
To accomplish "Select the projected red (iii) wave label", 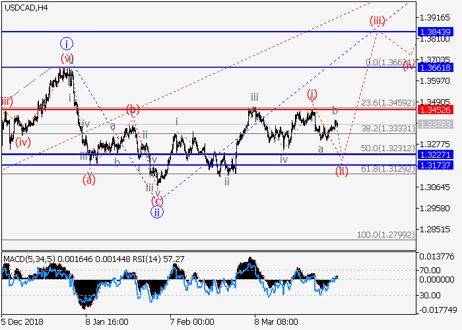I will pyautogui.click(x=377, y=21).
